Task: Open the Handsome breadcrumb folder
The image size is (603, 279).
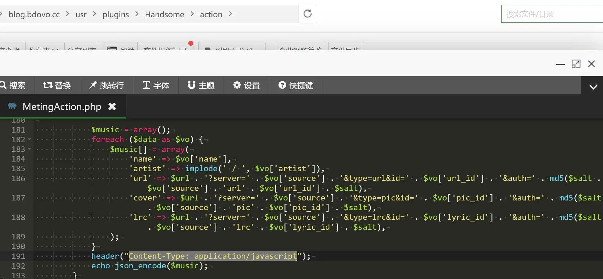Action: click(x=164, y=14)
